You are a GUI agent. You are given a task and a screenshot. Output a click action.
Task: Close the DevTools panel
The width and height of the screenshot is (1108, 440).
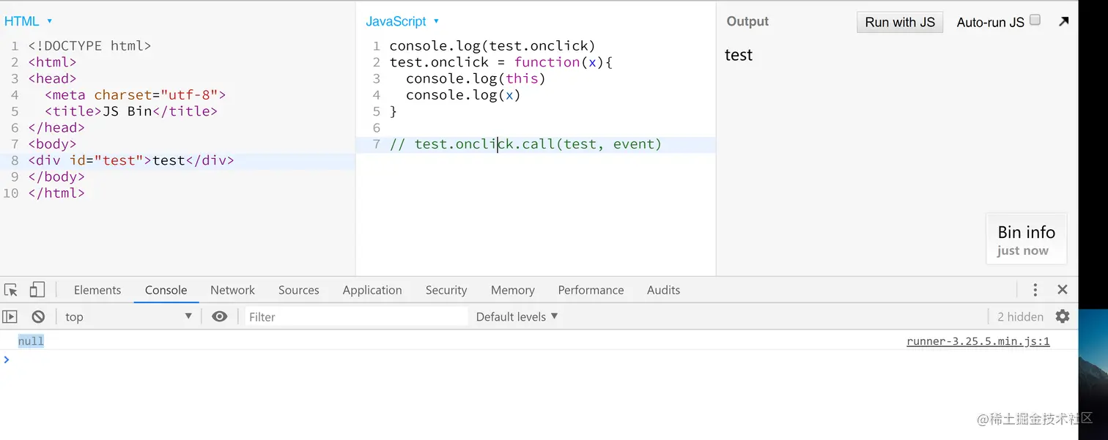[x=1063, y=290]
